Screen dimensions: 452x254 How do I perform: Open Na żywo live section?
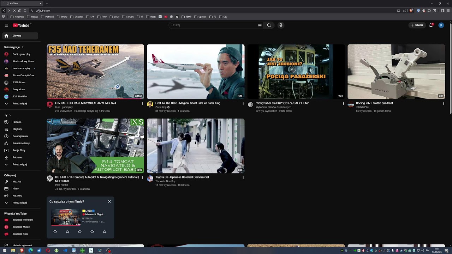pos(20,196)
